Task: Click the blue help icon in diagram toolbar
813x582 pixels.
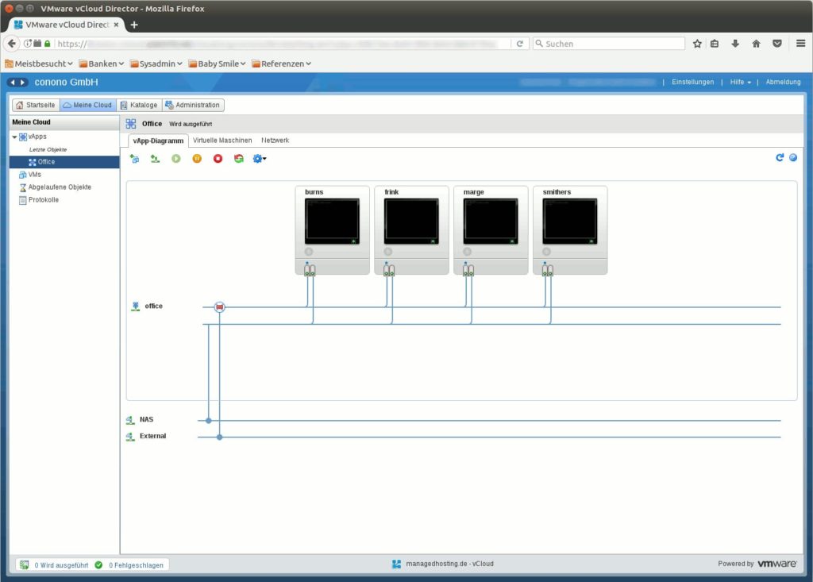Action: click(793, 158)
